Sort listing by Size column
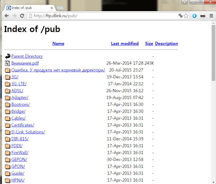 point(149,44)
